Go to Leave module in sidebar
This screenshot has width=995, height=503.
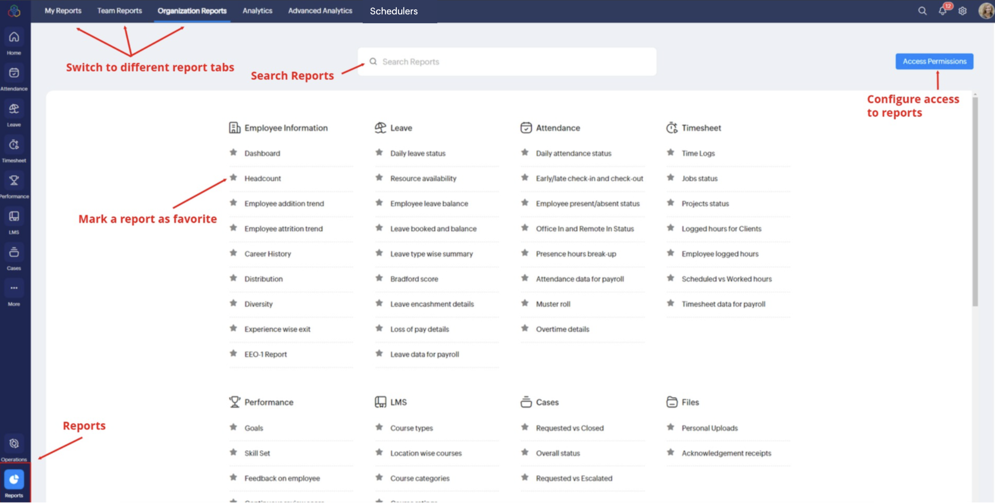(14, 109)
